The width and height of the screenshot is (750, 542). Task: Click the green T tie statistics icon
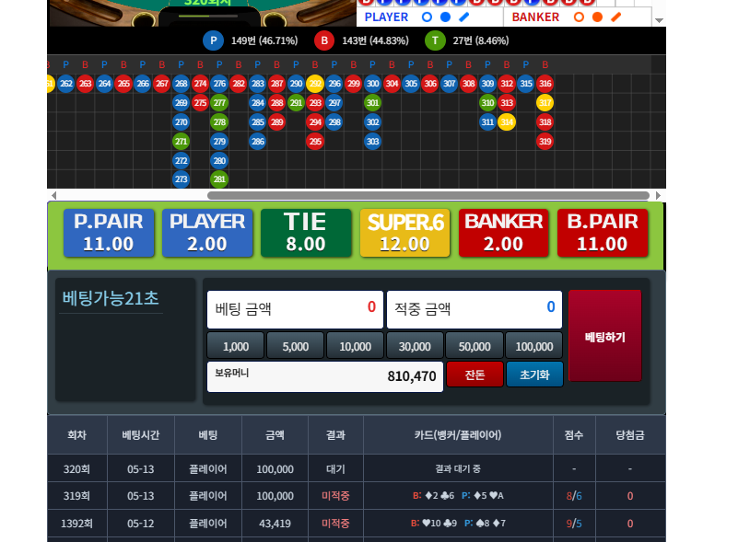(435, 40)
